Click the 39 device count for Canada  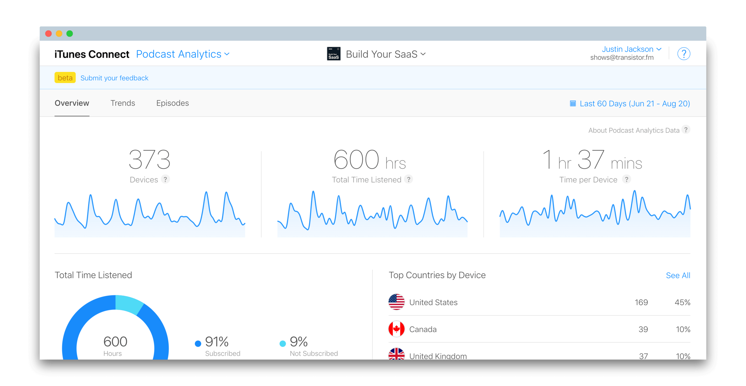[x=643, y=329]
